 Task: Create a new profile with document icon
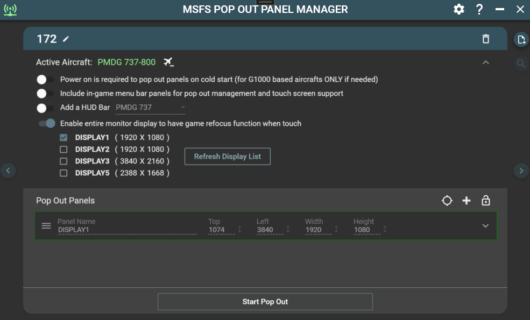[521, 40]
